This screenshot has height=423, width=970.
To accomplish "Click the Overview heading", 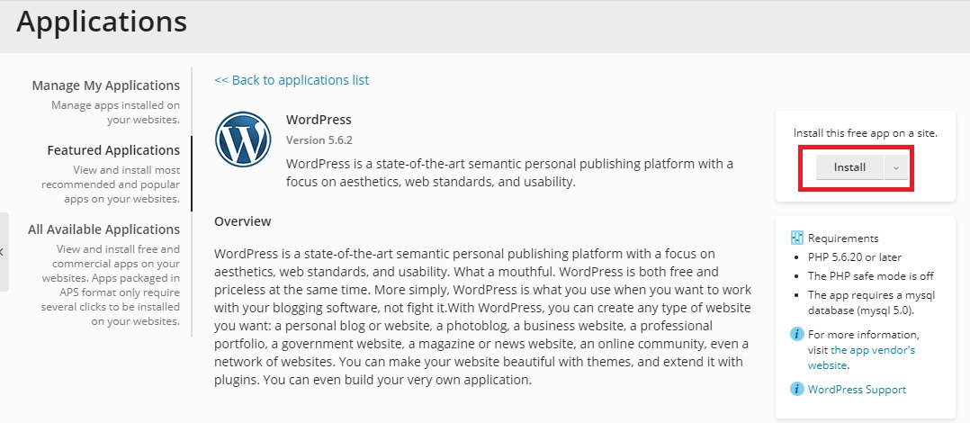I will (243, 221).
